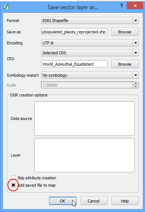Image resolution: width=145 pixels, height=212 pixels.
Task: Click the Cancel button
Action: click(94, 201)
